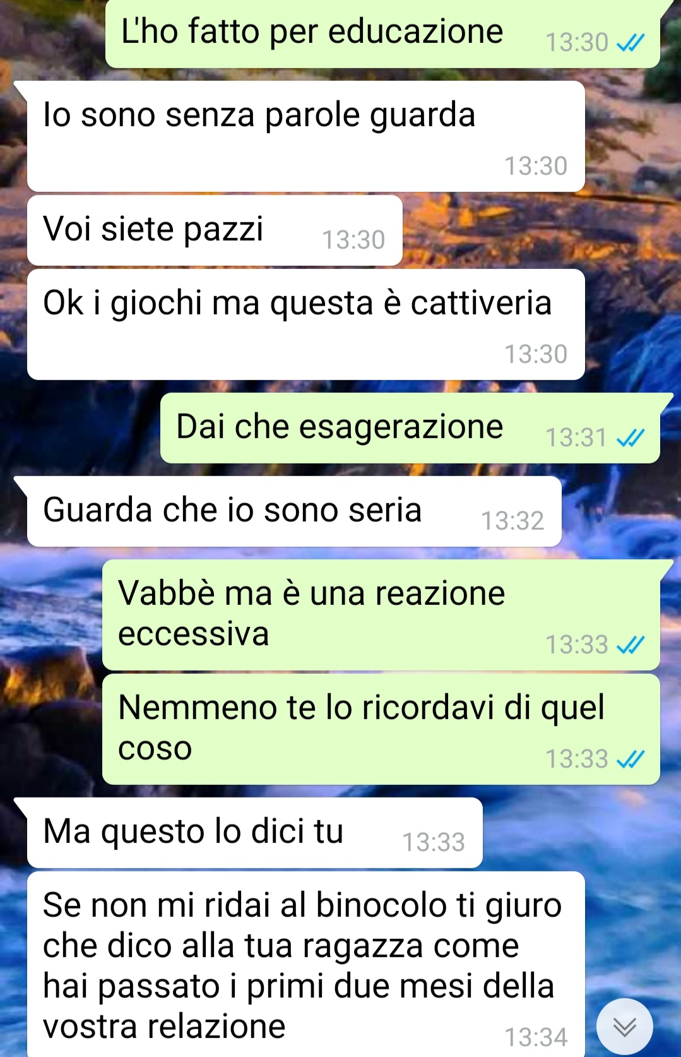This screenshot has width=681, height=1057.
Task: Select message 'Guarda che io sono seria'
Action: (294, 511)
